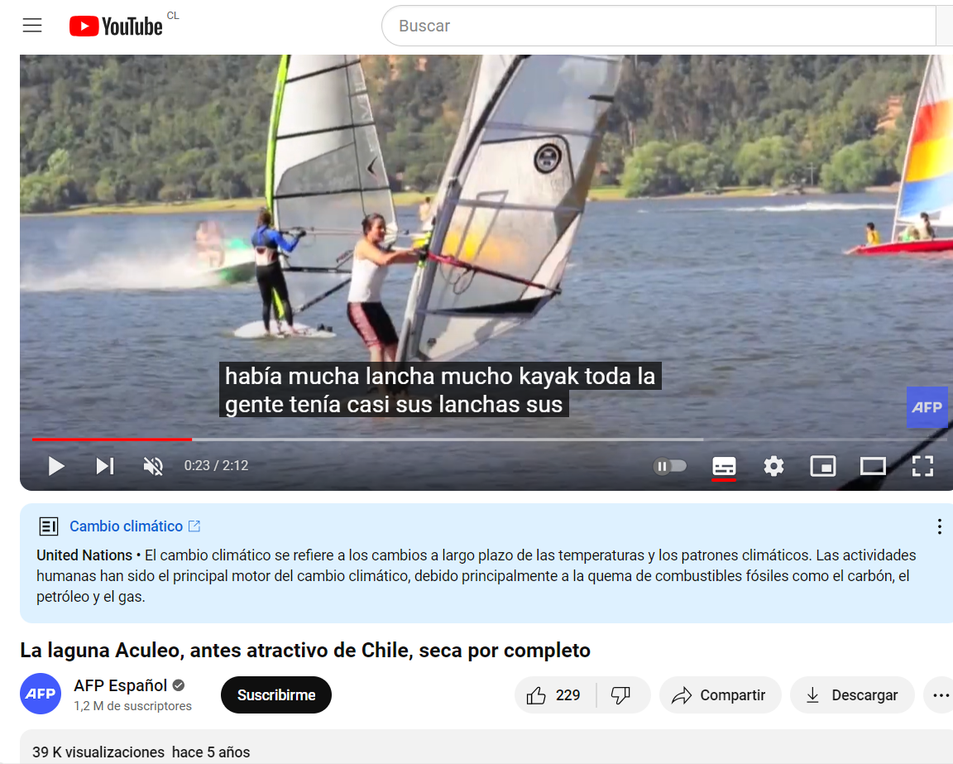
Task: Subscribe with the Suscribirme button
Action: tap(276, 694)
